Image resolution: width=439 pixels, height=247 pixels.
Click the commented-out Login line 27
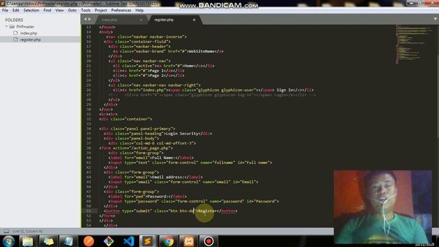click(x=212, y=95)
